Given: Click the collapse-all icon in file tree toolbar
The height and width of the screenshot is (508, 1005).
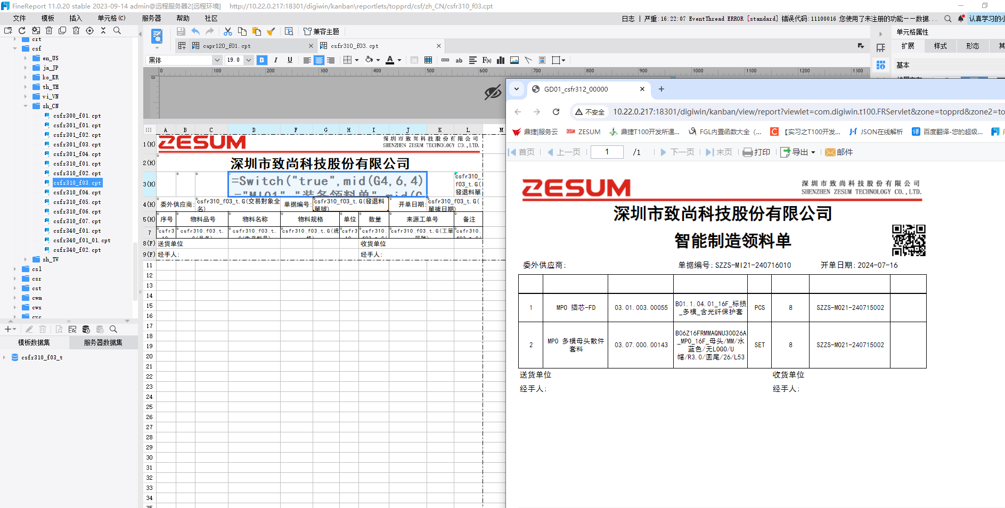Looking at the screenshot, I should [x=103, y=31].
